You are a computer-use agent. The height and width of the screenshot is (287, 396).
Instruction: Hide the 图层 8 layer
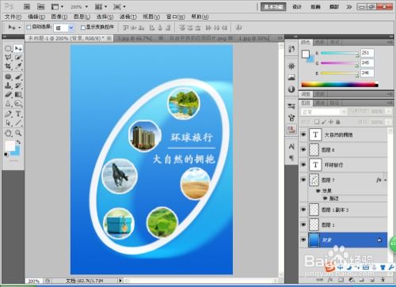303,149
